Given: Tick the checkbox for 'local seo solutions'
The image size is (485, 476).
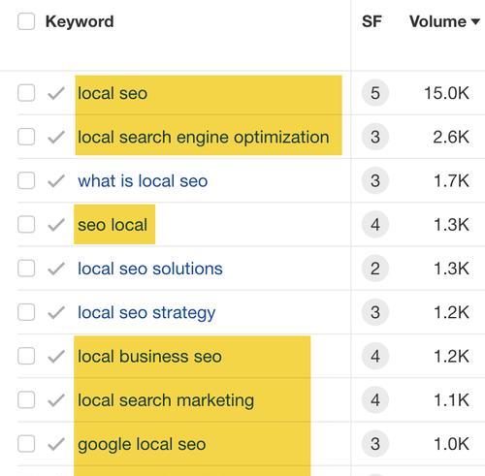Looking at the screenshot, I should 26,269.
